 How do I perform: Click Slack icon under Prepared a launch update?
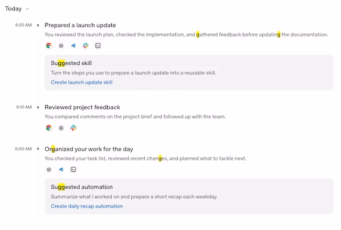point(86,45)
